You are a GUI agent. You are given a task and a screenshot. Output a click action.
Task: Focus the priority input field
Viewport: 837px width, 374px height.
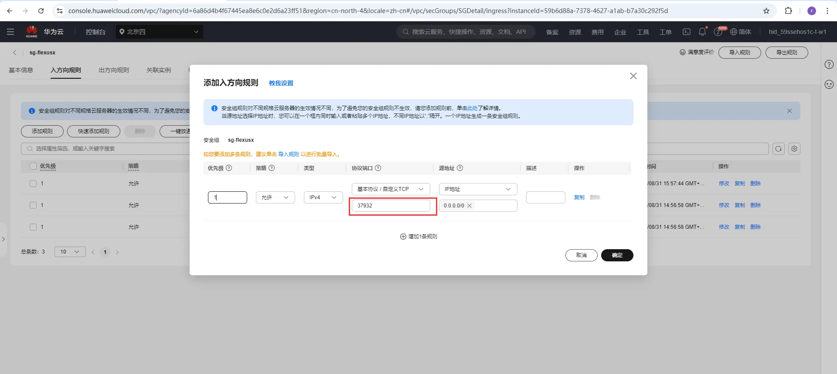(x=228, y=197)
